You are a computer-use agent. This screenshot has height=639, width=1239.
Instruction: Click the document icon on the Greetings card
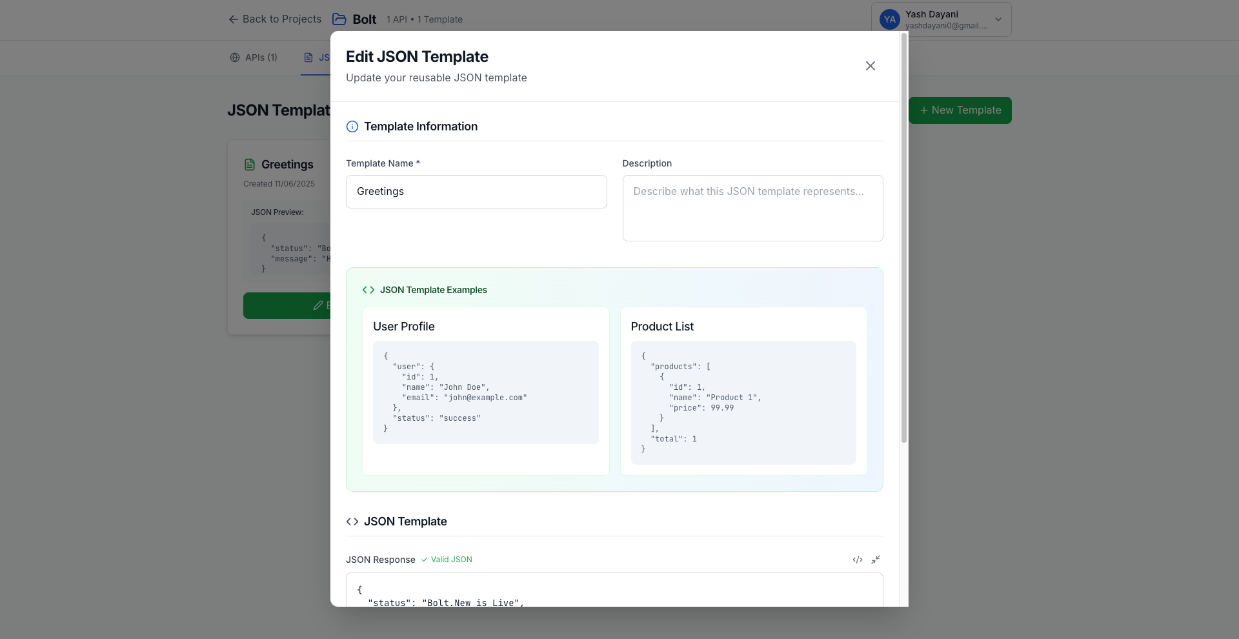[x=250, y=164]
